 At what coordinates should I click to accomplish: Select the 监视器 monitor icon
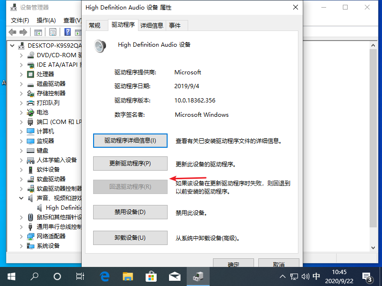[31, 141]
